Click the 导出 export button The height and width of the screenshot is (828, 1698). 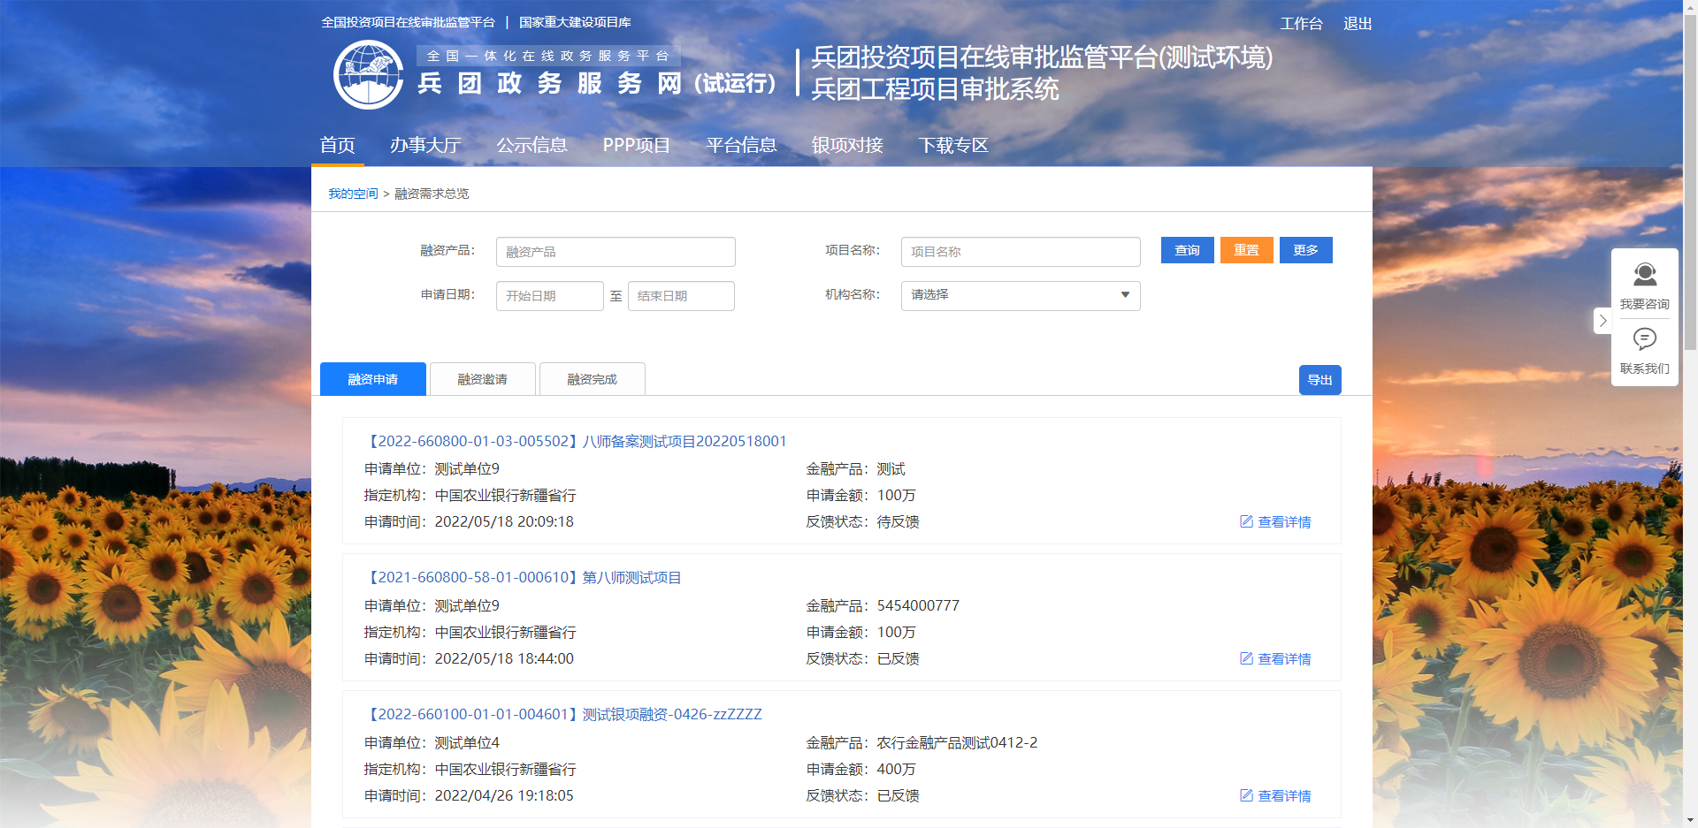[1319, 380]
